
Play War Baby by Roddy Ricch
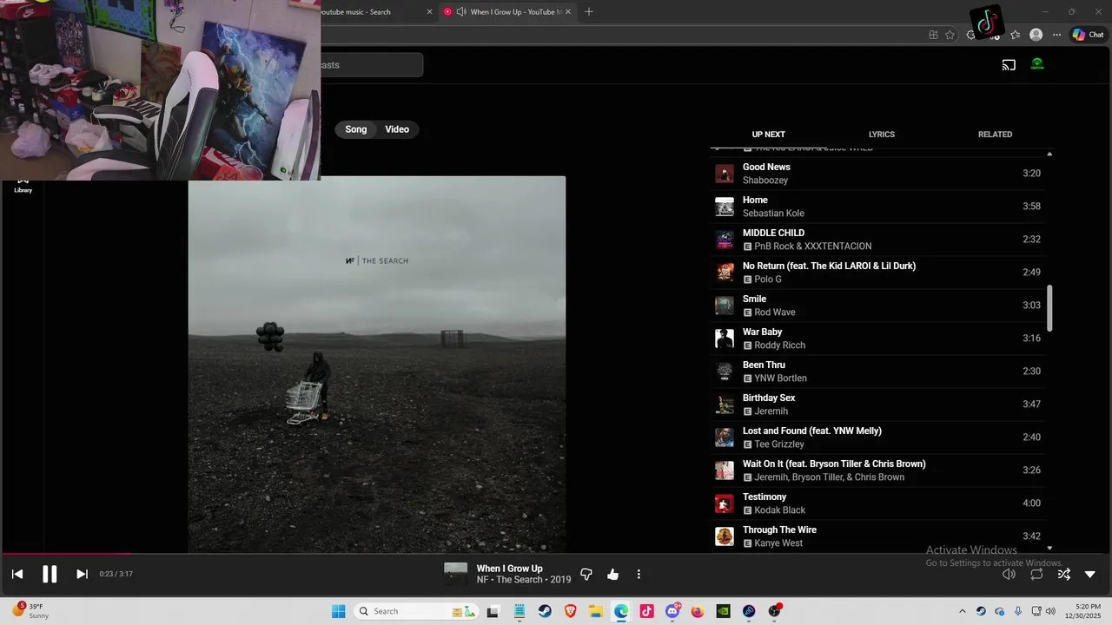pos(877,339)
